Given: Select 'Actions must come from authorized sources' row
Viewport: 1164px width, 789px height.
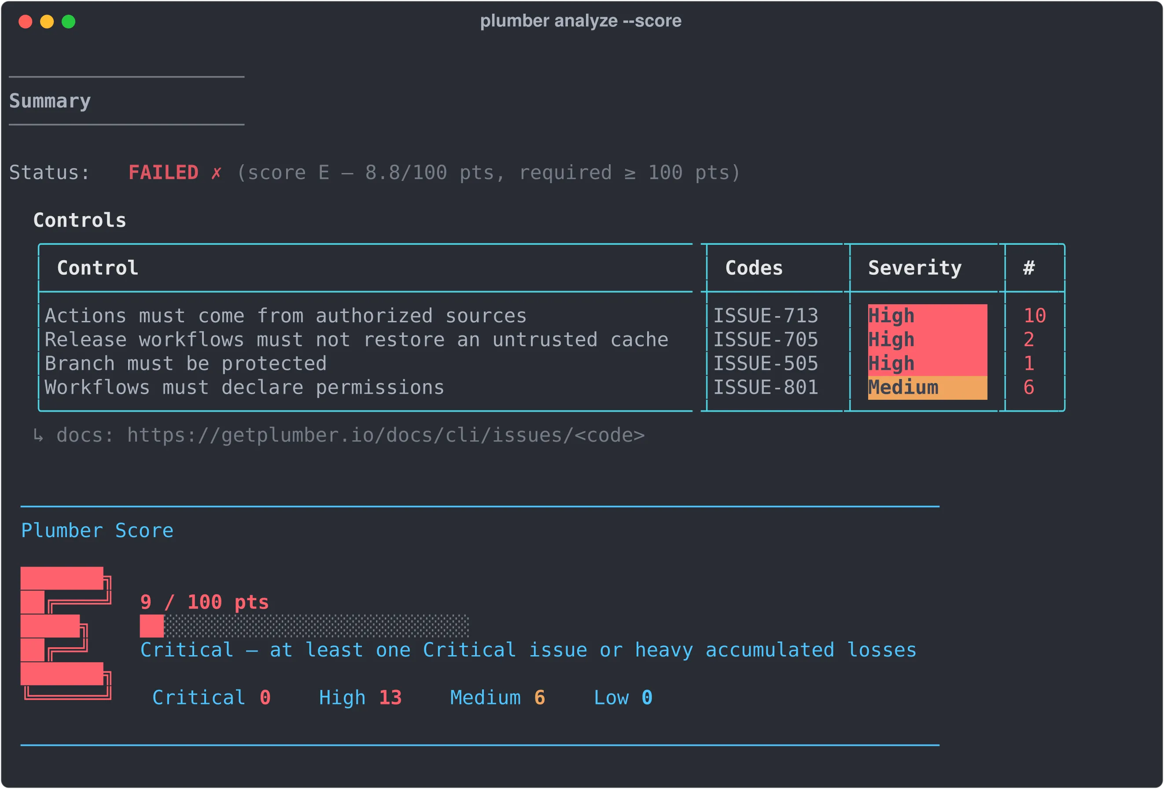Looking at the screenshot, I should coord(285,316).
